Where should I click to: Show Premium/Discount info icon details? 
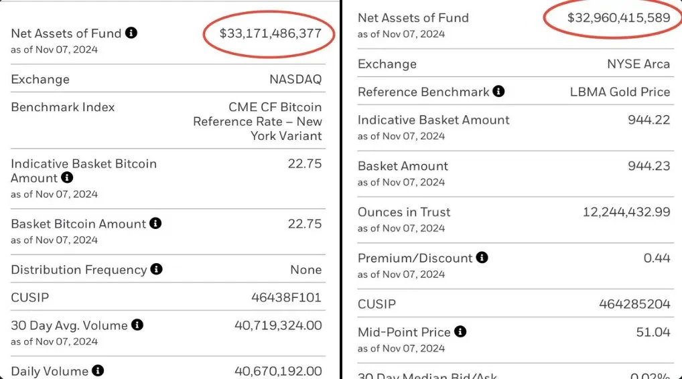tap(482, 258)
